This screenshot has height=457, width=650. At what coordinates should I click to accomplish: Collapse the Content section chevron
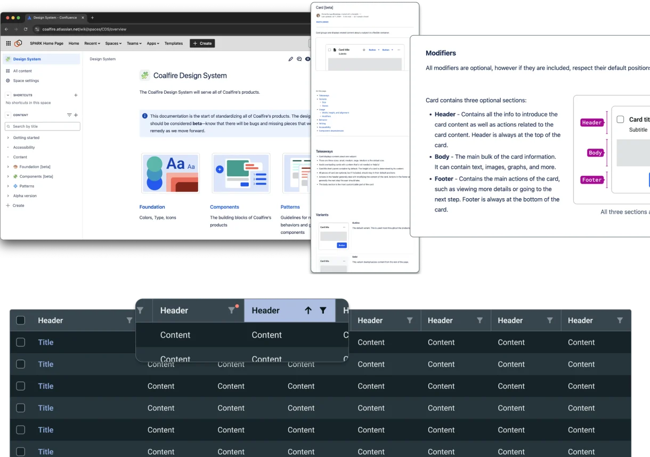[8, 115]
